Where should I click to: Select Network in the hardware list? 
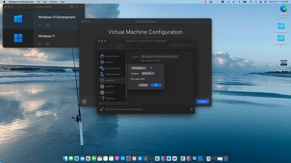[112, 62]
